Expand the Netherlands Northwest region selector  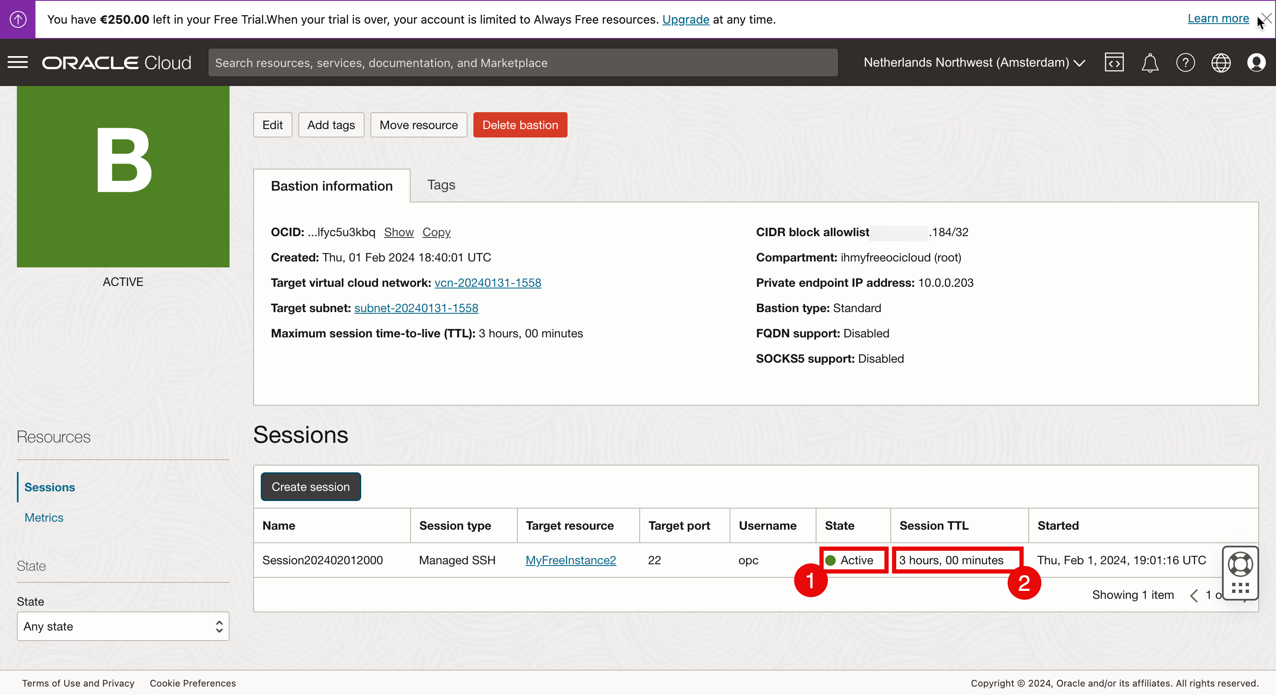pos(974,62)
